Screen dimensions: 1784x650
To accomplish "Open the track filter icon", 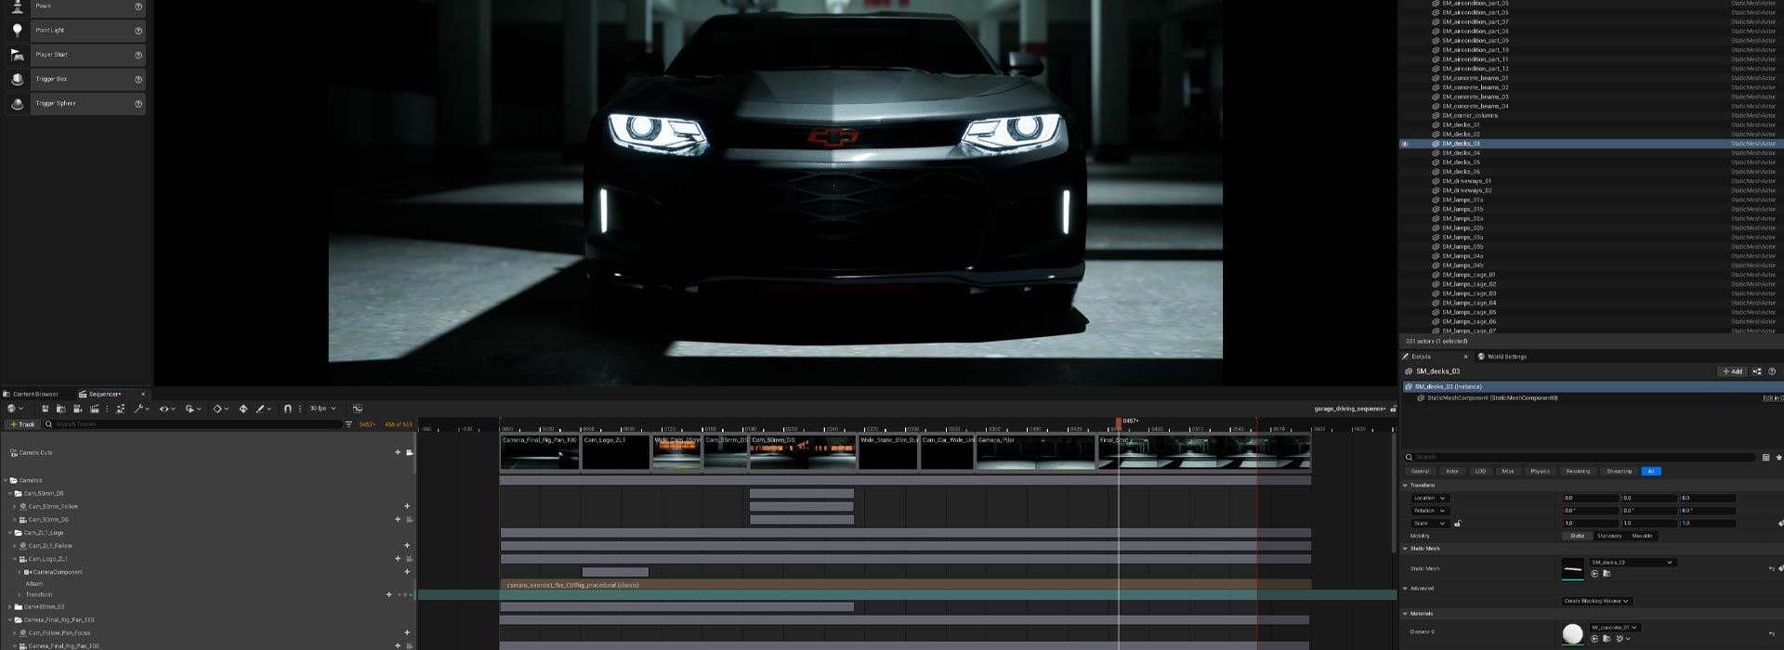I will point(349,424).
